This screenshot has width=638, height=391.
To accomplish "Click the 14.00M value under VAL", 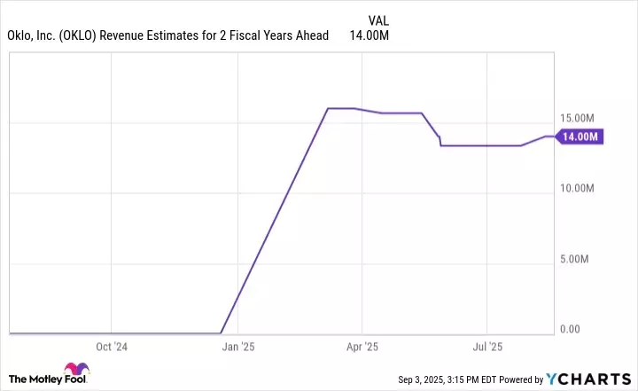I will 371,35.
